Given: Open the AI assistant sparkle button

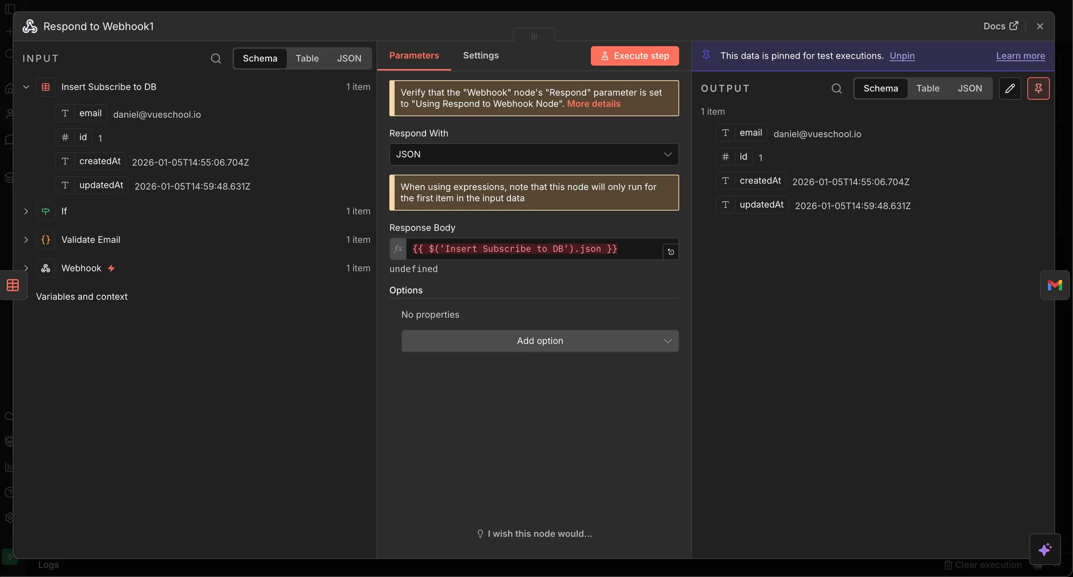Looking at the screenshot, I should [x=1045, y=549].
